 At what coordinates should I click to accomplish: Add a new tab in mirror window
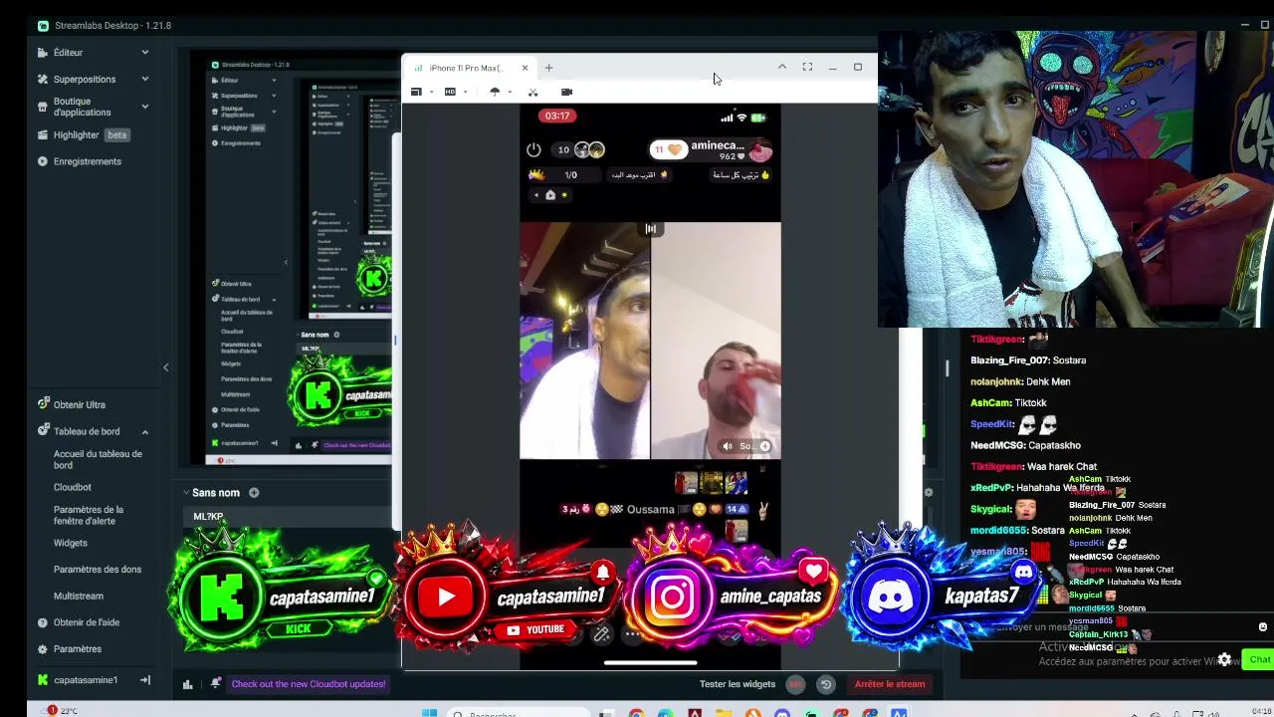pyautogui.click(x=548, y=68)
